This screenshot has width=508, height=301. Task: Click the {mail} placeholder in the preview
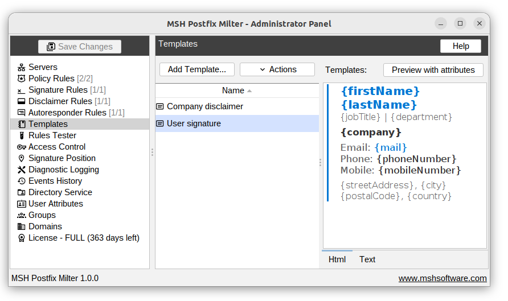(390, 147)
